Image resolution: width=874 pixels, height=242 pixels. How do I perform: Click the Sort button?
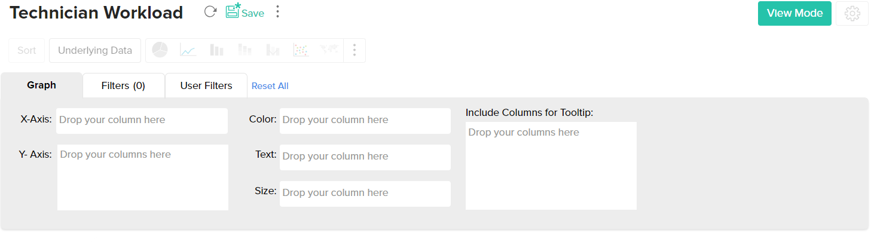pyautogui.click(x=26, y=50)
